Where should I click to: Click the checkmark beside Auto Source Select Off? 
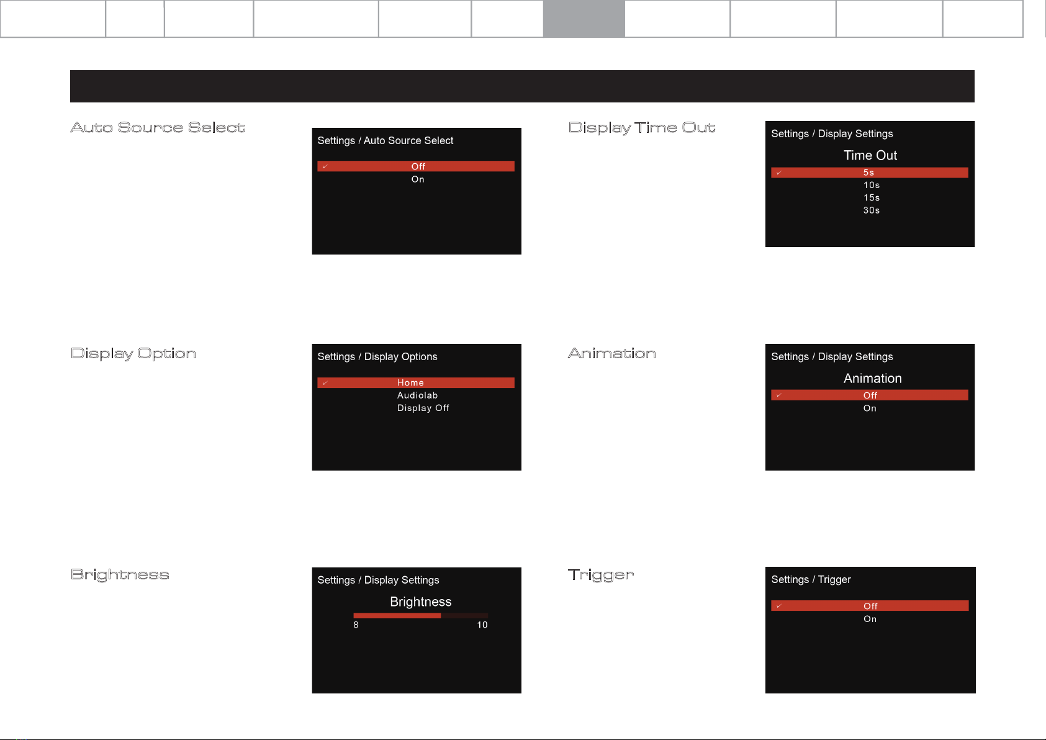(325, 166)
